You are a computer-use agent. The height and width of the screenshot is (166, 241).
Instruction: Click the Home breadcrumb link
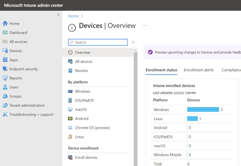(73, 16)
